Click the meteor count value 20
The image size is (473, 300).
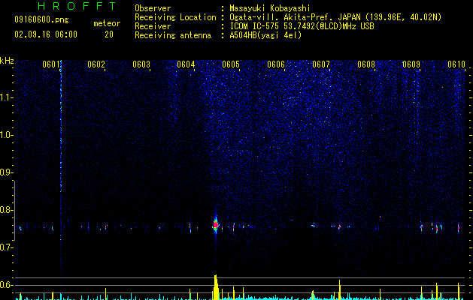[x=109, y=34]
